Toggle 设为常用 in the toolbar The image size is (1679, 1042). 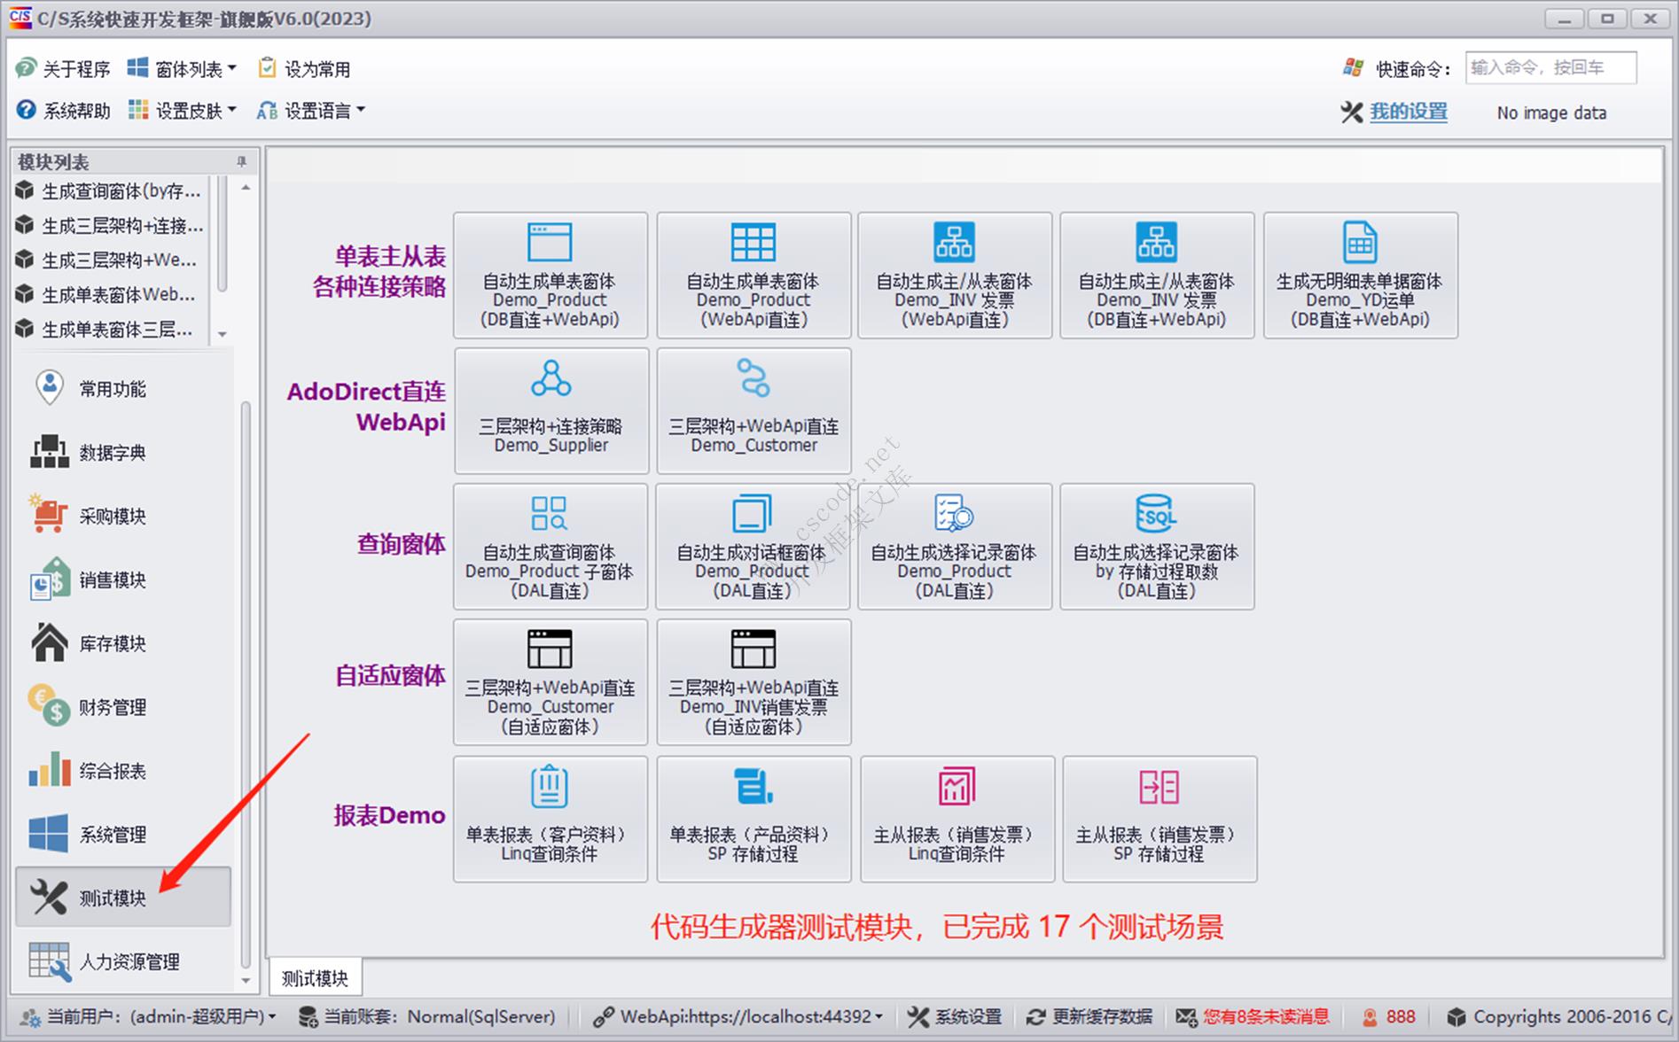coord(305,66)
